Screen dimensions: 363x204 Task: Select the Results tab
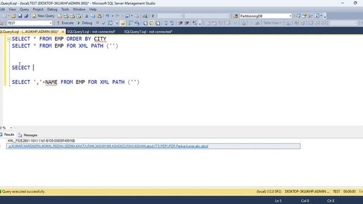[x=7, y=135]
